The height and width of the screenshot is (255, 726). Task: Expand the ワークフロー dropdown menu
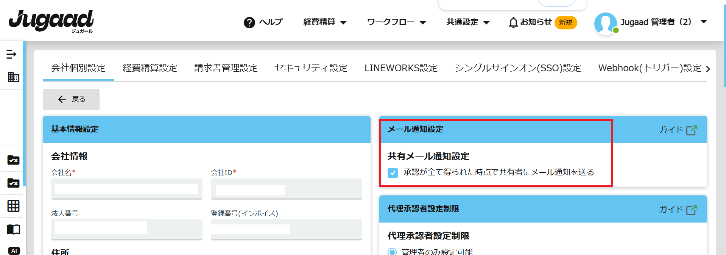[x=396, y=22]
